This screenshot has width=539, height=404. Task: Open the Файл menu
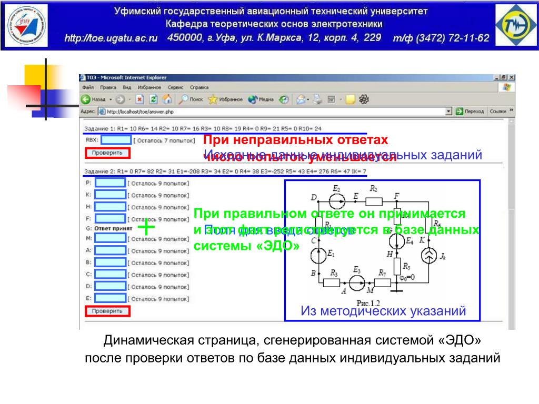coord(88,87)
